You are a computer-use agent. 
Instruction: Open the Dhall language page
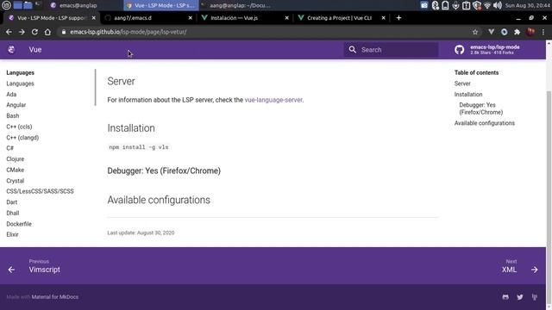coord(13,214)
